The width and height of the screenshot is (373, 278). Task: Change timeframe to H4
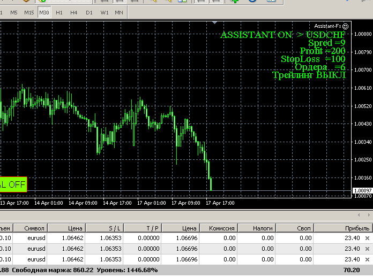(x=73, y=12)
